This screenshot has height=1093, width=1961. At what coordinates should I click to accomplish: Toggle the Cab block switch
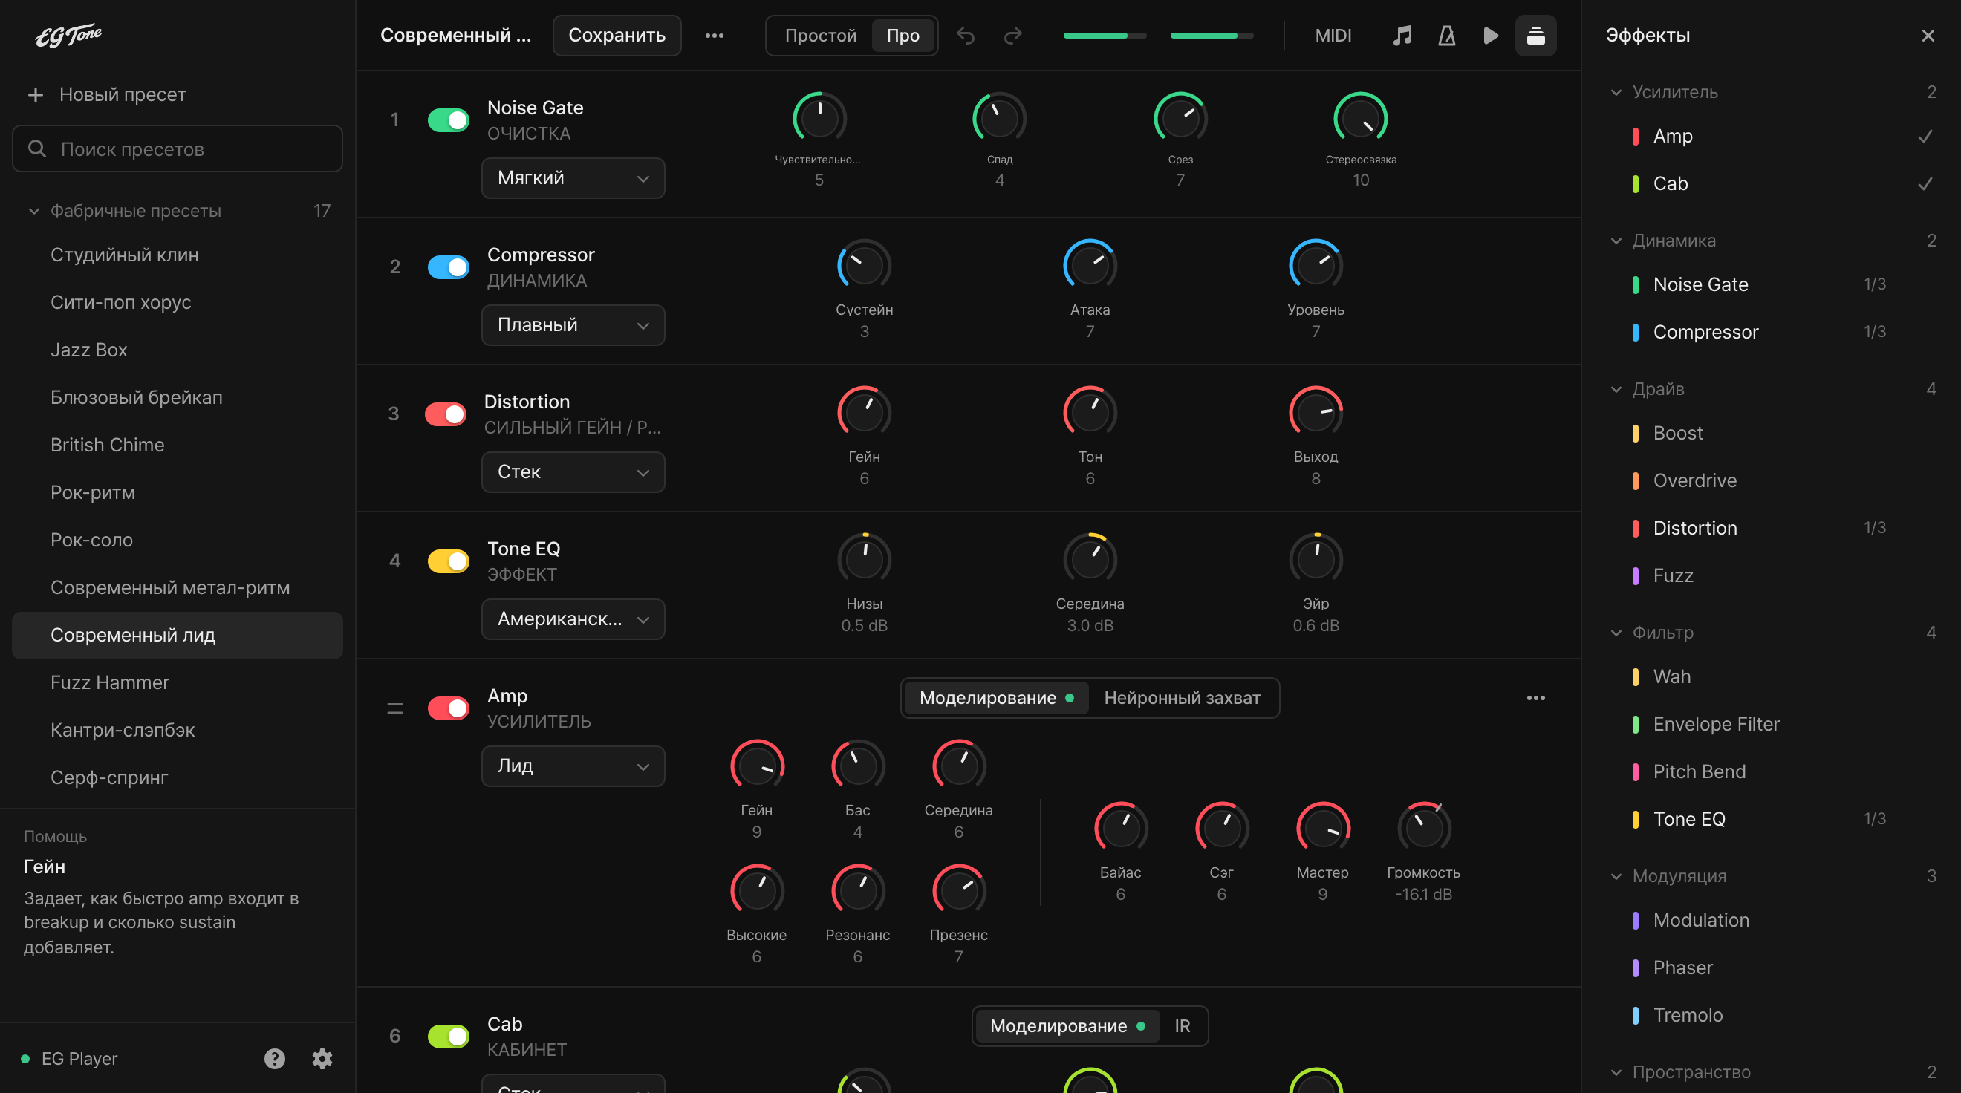(x=449, y=1035)
